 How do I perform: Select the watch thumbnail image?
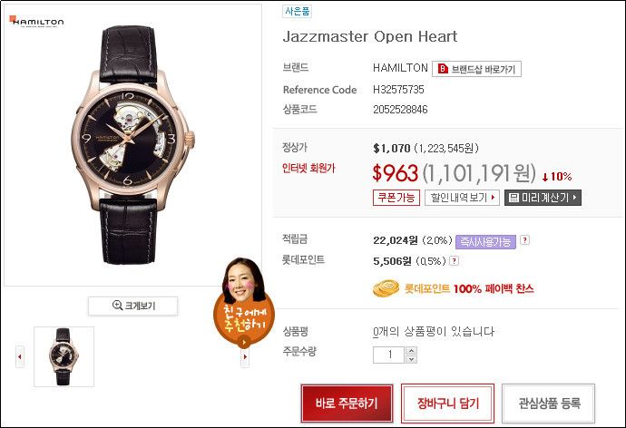tap(64, 356)
